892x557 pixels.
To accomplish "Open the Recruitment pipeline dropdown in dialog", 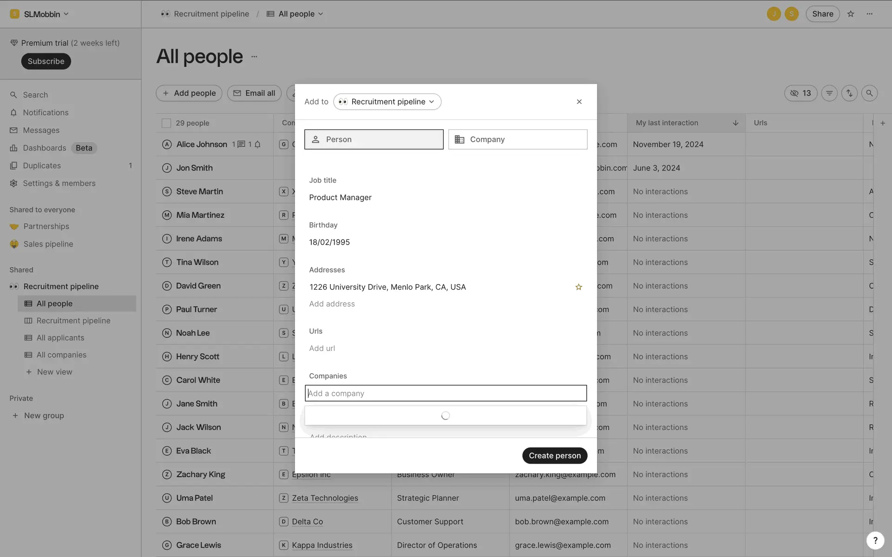I will 387,102.
